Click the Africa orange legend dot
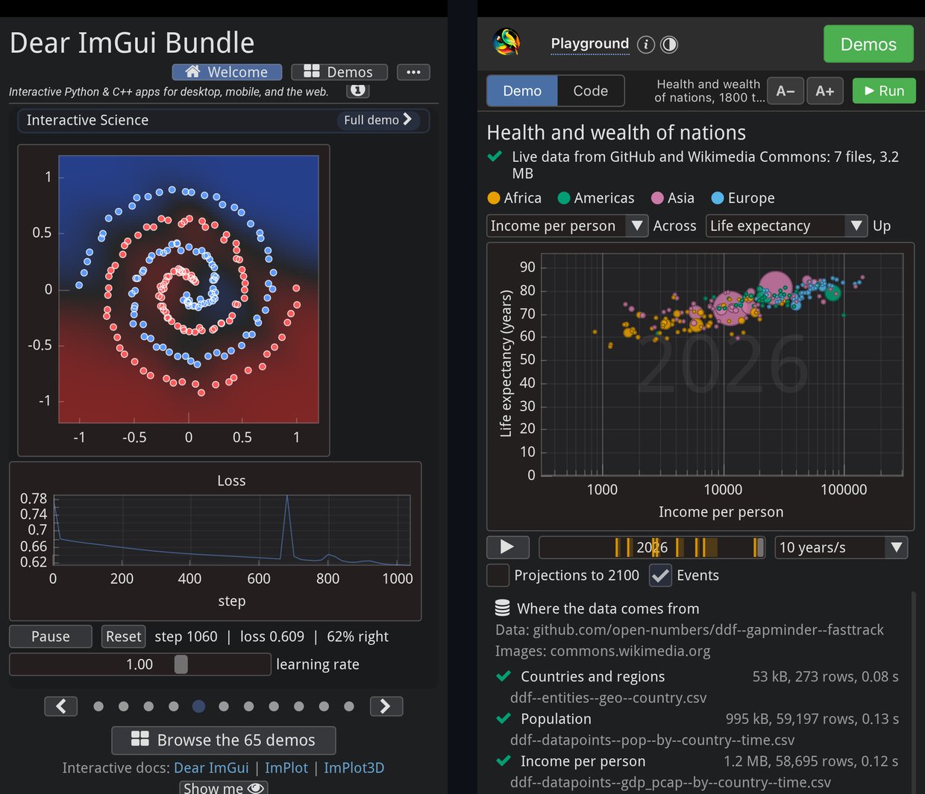The image size is (925, 794). [x=493, y=198]
